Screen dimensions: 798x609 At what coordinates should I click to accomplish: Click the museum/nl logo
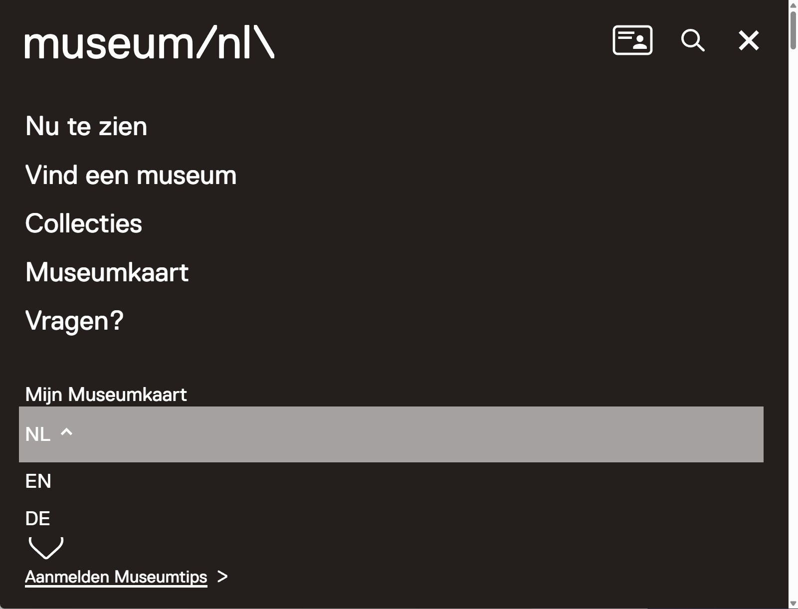[x=149, y=43]
